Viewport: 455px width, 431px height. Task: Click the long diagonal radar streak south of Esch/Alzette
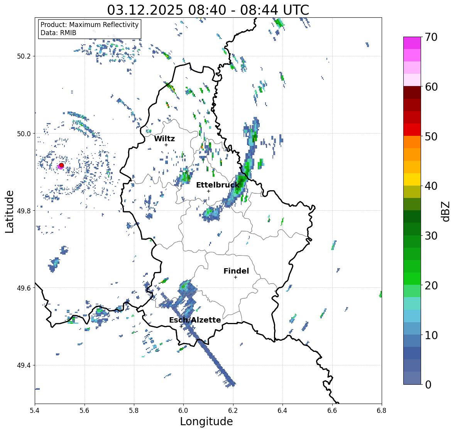click(213, 357)
